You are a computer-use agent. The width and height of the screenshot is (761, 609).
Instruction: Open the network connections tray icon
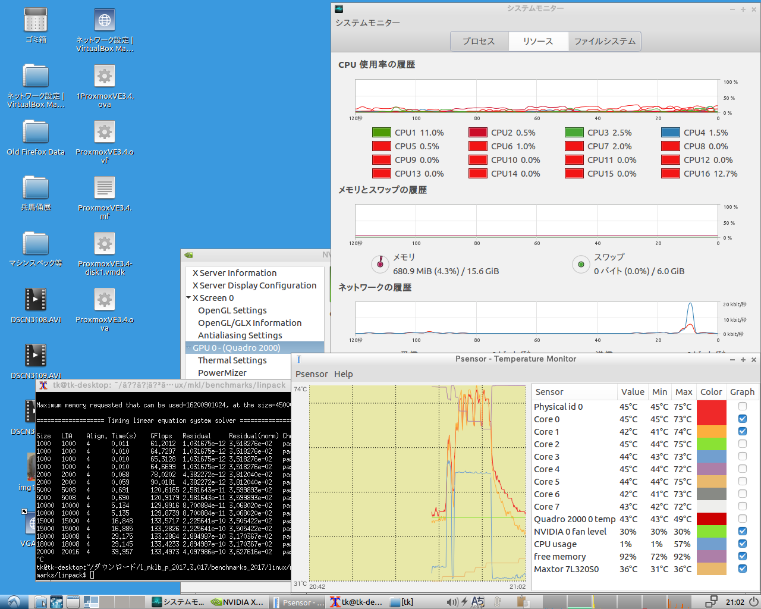711,602
